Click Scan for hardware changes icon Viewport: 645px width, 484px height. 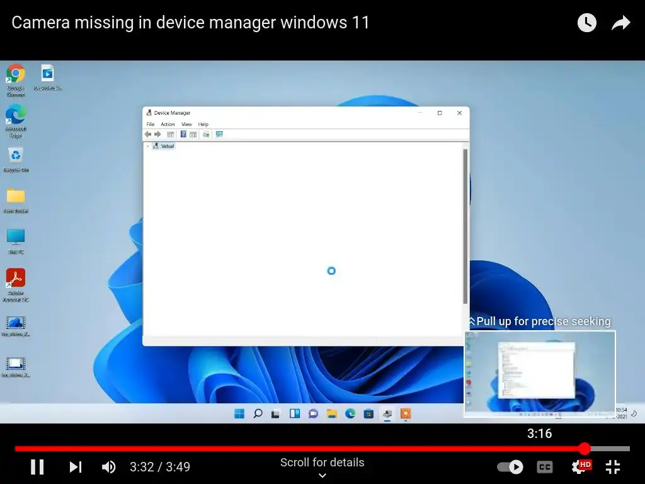tap(219, 134)
